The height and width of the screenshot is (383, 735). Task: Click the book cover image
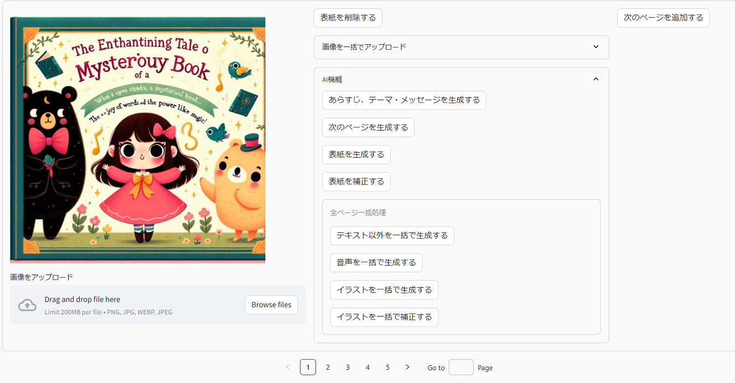(x=138, y=140)
